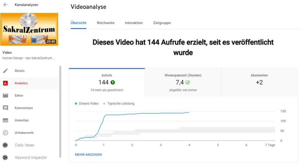
Task: Click the back arrow next to Kanalanalysen
Action: 5,5
